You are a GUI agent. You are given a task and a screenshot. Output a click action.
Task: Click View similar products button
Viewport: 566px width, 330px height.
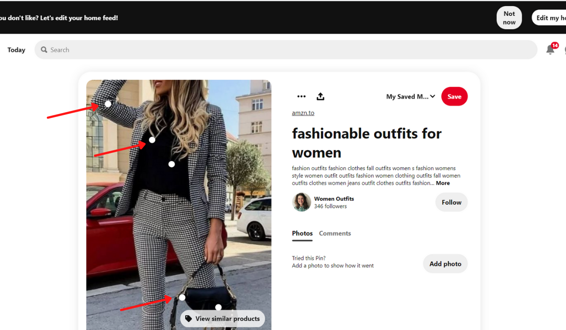tap(222, 319)
